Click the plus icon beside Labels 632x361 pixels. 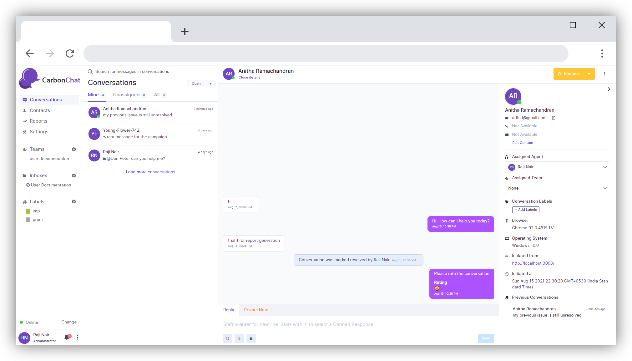[74, 201]
